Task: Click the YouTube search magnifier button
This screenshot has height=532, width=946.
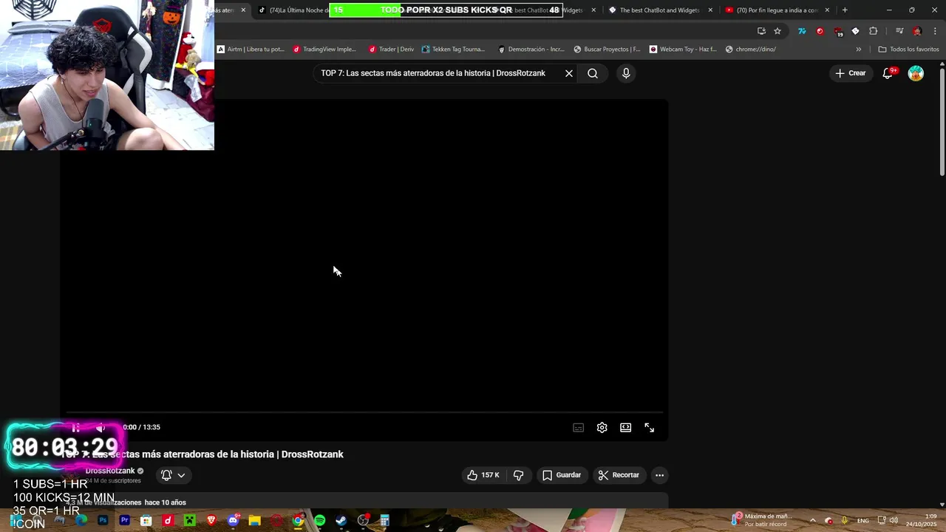Action: click(593, 73)
